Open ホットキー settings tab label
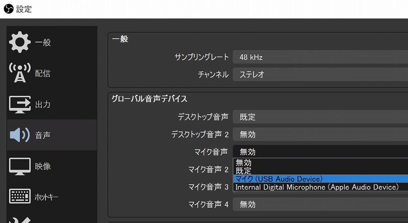 [x=46, y=197]
